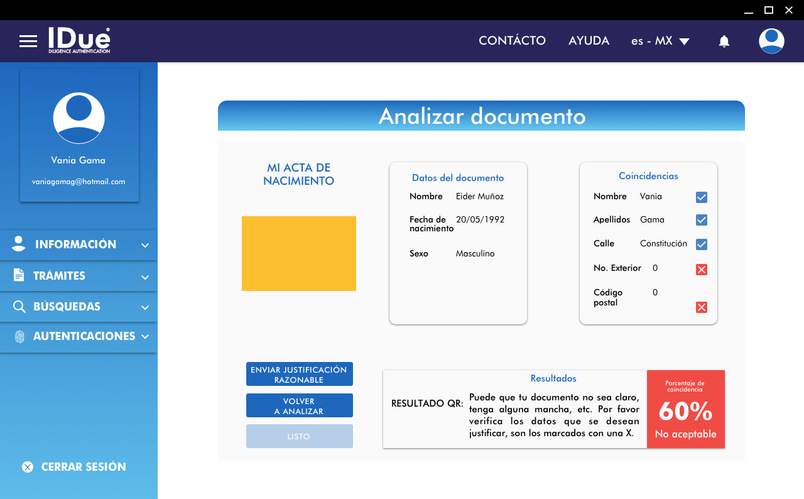Click the IDue logo
The width and height of the screenshot is (804, 499).
point(79,40)
